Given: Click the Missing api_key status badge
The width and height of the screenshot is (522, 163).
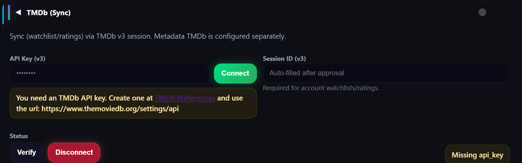Looking at the screenshot, I should (x=477, y=155).
